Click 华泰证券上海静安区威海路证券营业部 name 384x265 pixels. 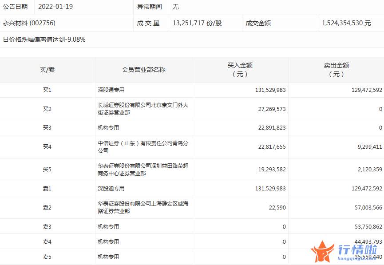143,207
